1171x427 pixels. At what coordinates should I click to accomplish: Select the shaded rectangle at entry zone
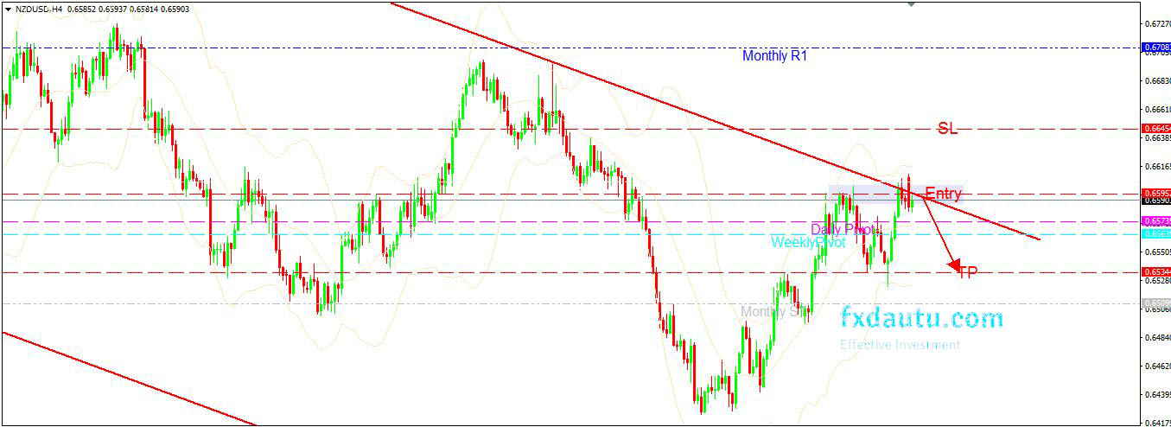(x=864, y=194)
